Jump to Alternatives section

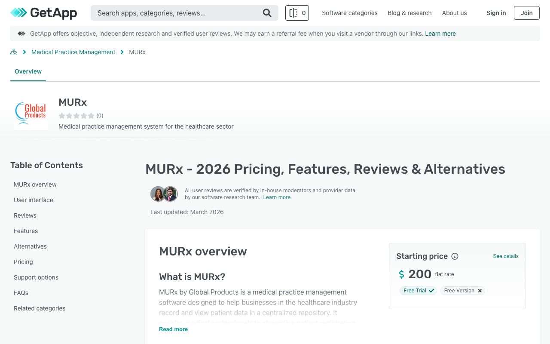(30, 246)
